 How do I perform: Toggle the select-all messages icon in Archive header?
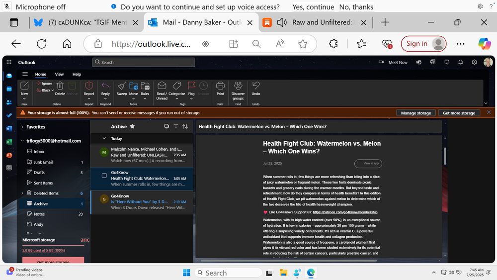(x=166, y=126)
